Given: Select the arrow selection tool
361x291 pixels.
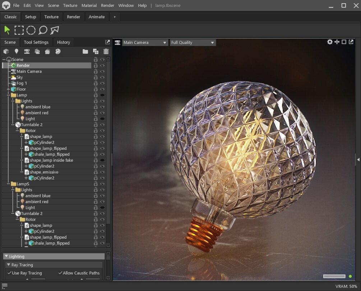Looking at the screenshot, I should pos(7,30).
